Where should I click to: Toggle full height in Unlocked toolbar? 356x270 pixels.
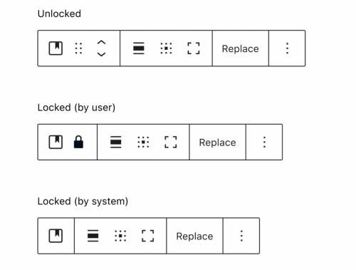(194, 48)
